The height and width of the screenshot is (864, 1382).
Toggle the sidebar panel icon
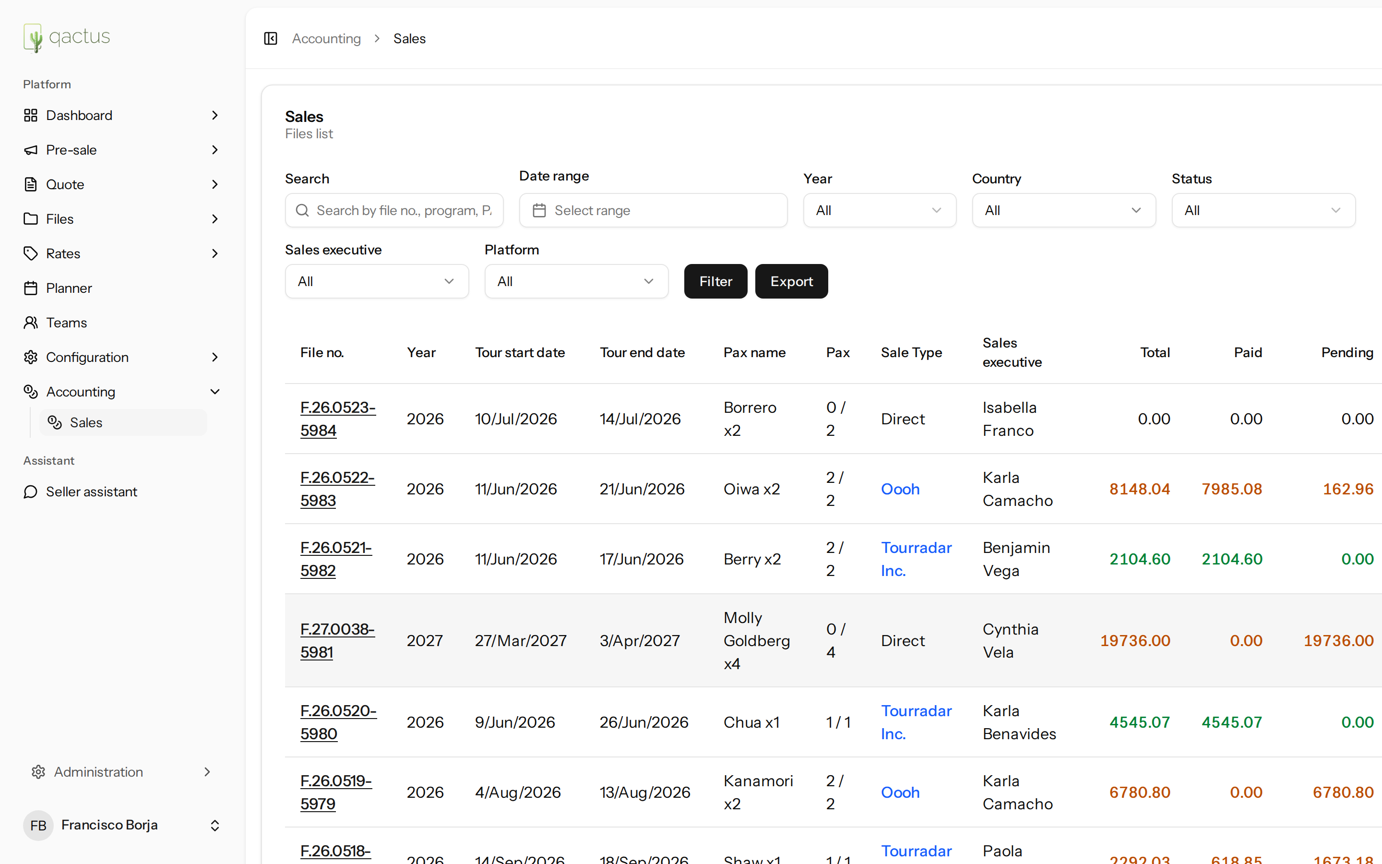coord(271,38)
